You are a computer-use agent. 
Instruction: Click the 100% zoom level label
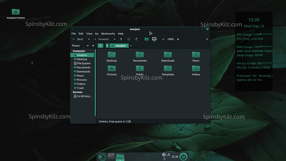[x=170, y=39]
